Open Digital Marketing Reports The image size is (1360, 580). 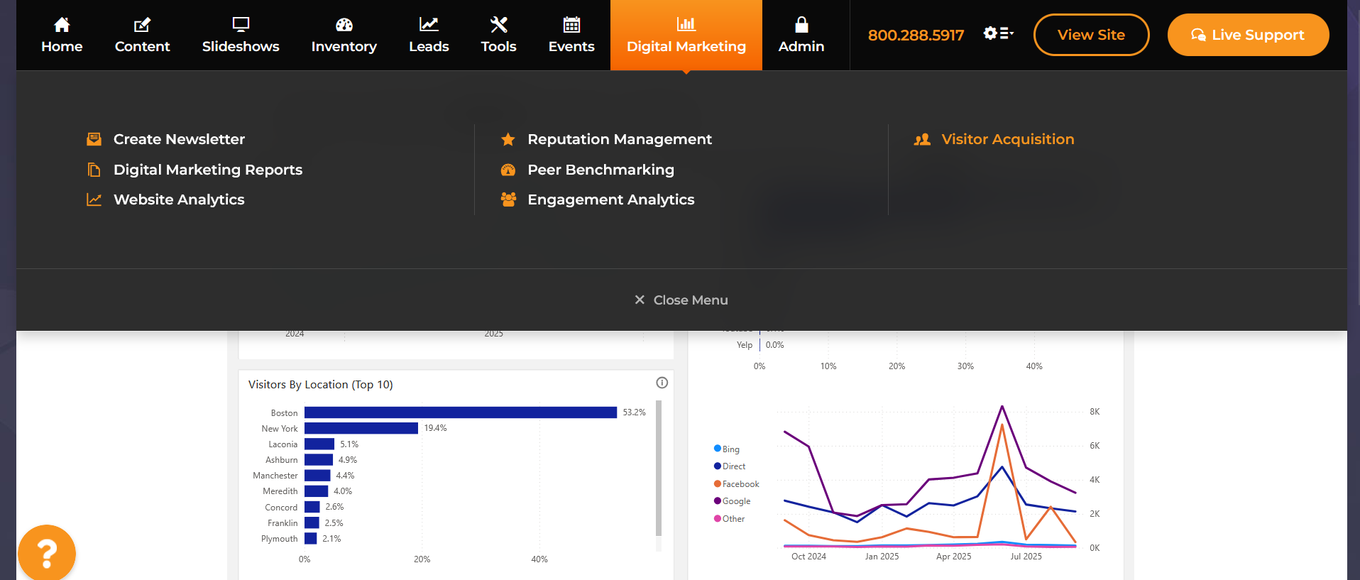click(x=208, y=170)
